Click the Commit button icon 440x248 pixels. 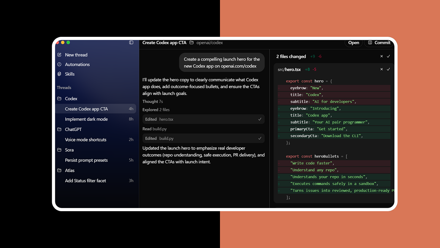click(x=370, y=42)
